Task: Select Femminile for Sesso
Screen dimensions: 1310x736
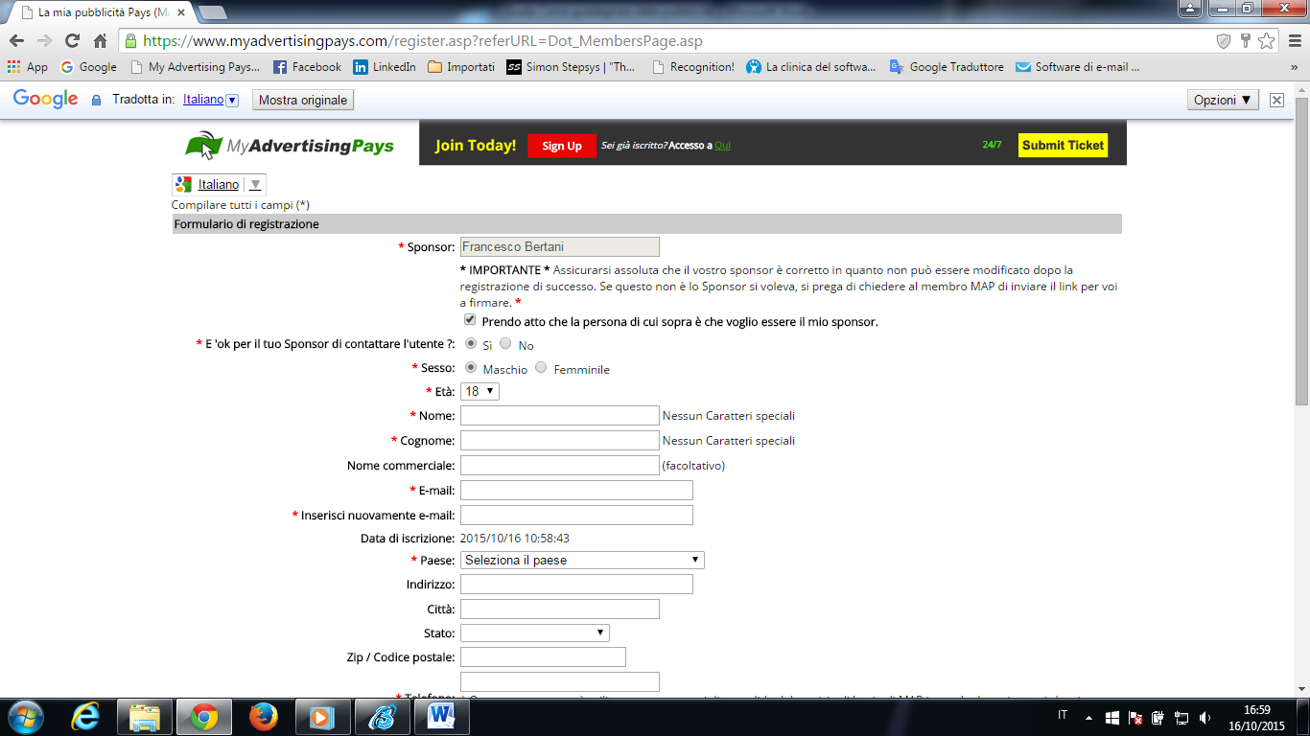Action: pos(541,367)
